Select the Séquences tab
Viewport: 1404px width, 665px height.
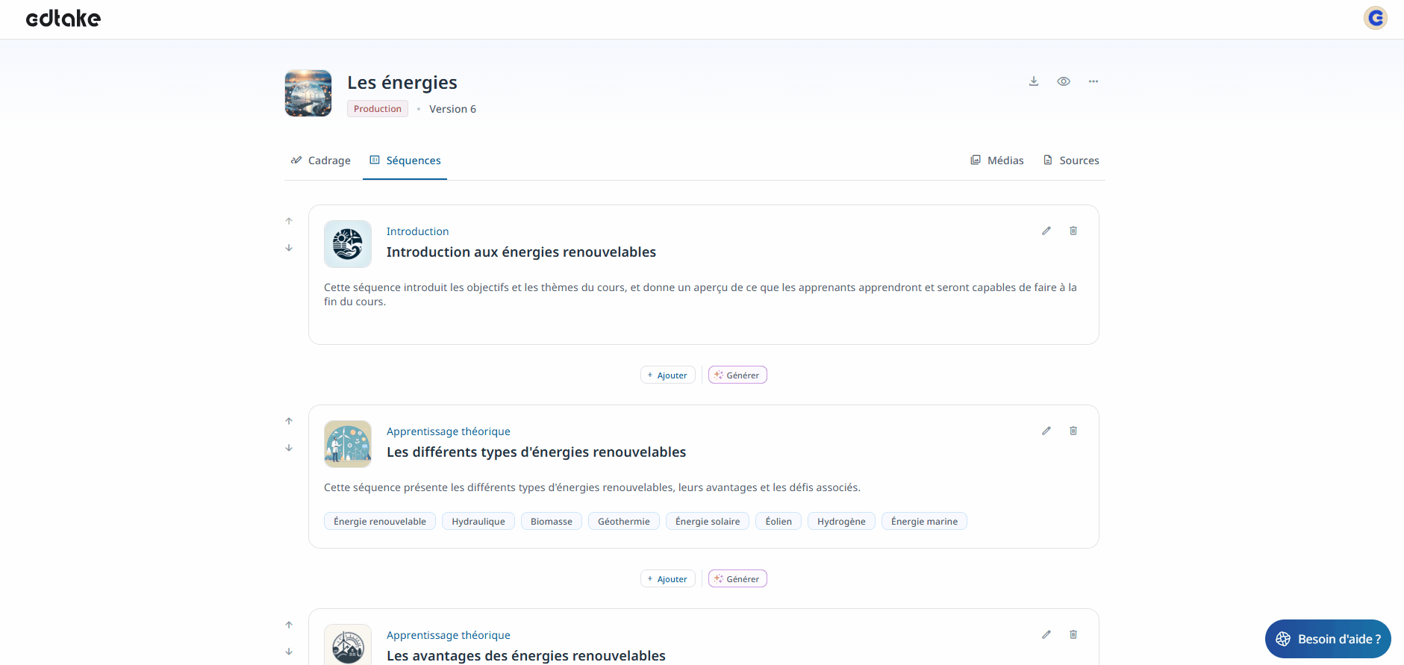(x=405, y=160)
